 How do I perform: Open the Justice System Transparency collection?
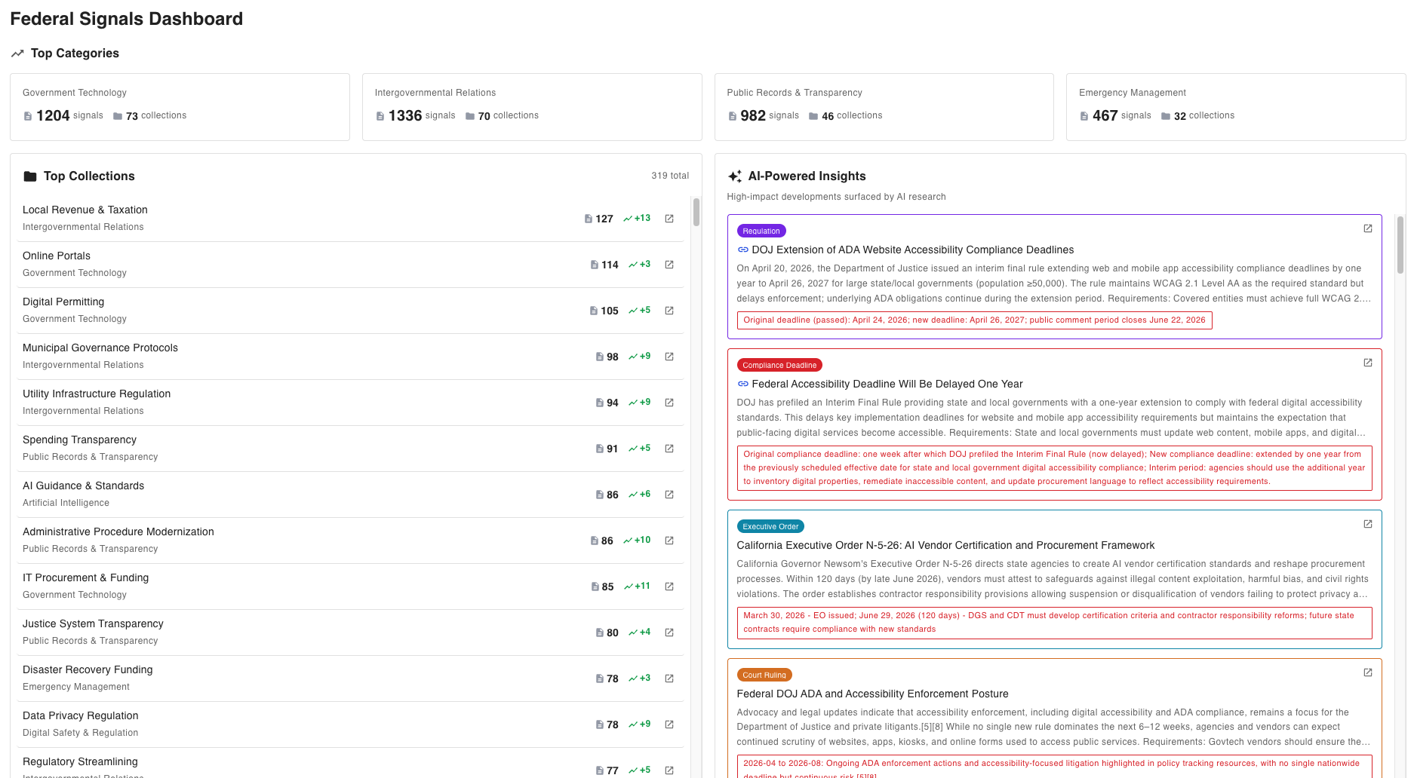point(351,633)
